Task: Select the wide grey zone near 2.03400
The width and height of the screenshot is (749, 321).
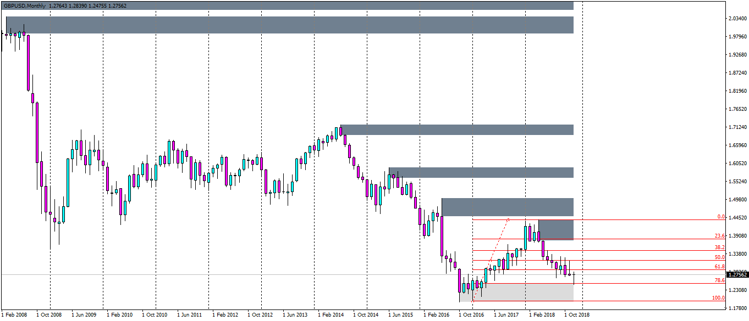Action: tap(290, 25)
